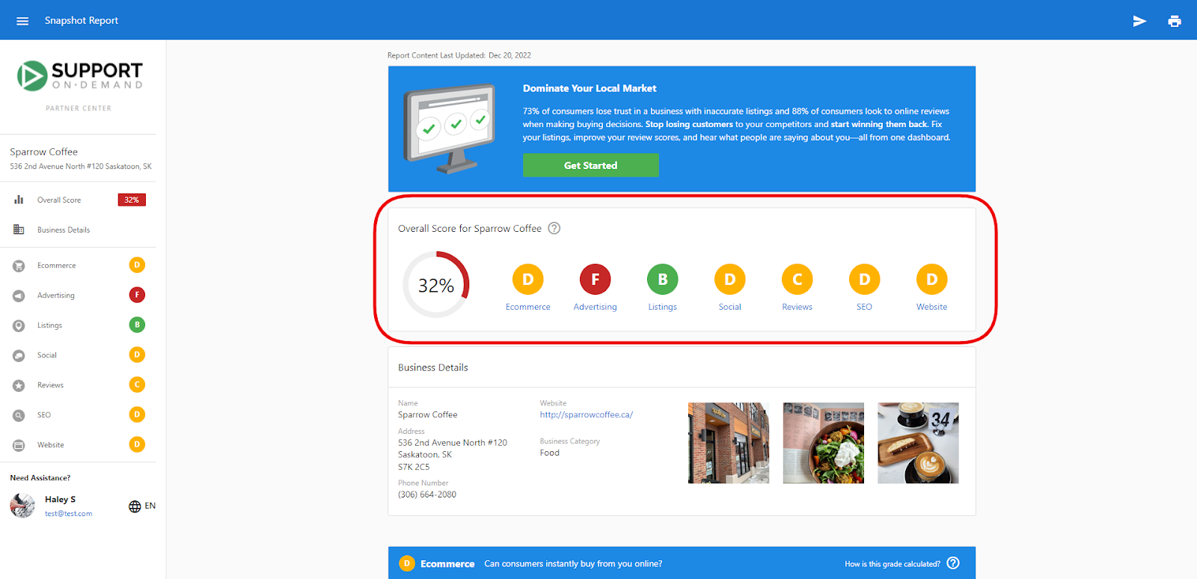Click the globe language icon
1197x579 pixels.
[x=135, y=506]
